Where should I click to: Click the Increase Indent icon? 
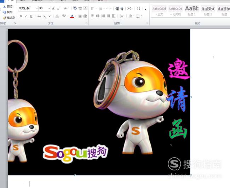[122, 8]
